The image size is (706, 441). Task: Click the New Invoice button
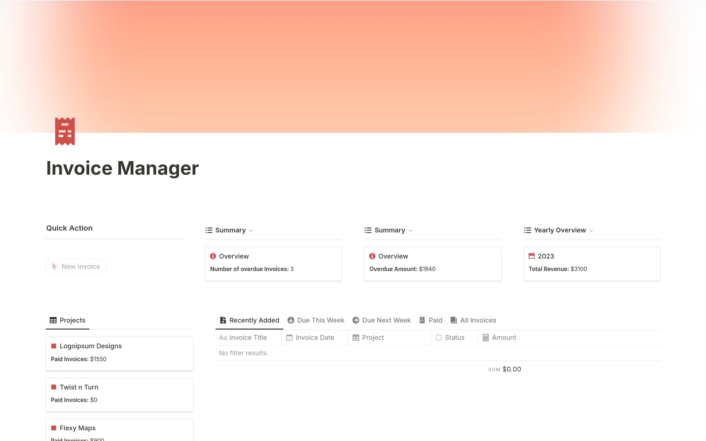(75, 266)
